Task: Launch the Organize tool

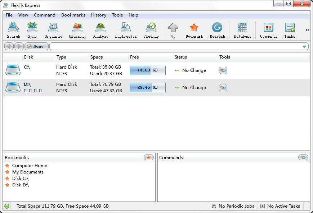Action: point(53,30)
